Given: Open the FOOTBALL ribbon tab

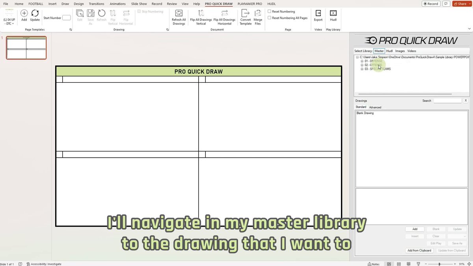Looking at the screenshot, I should point(36,4).
